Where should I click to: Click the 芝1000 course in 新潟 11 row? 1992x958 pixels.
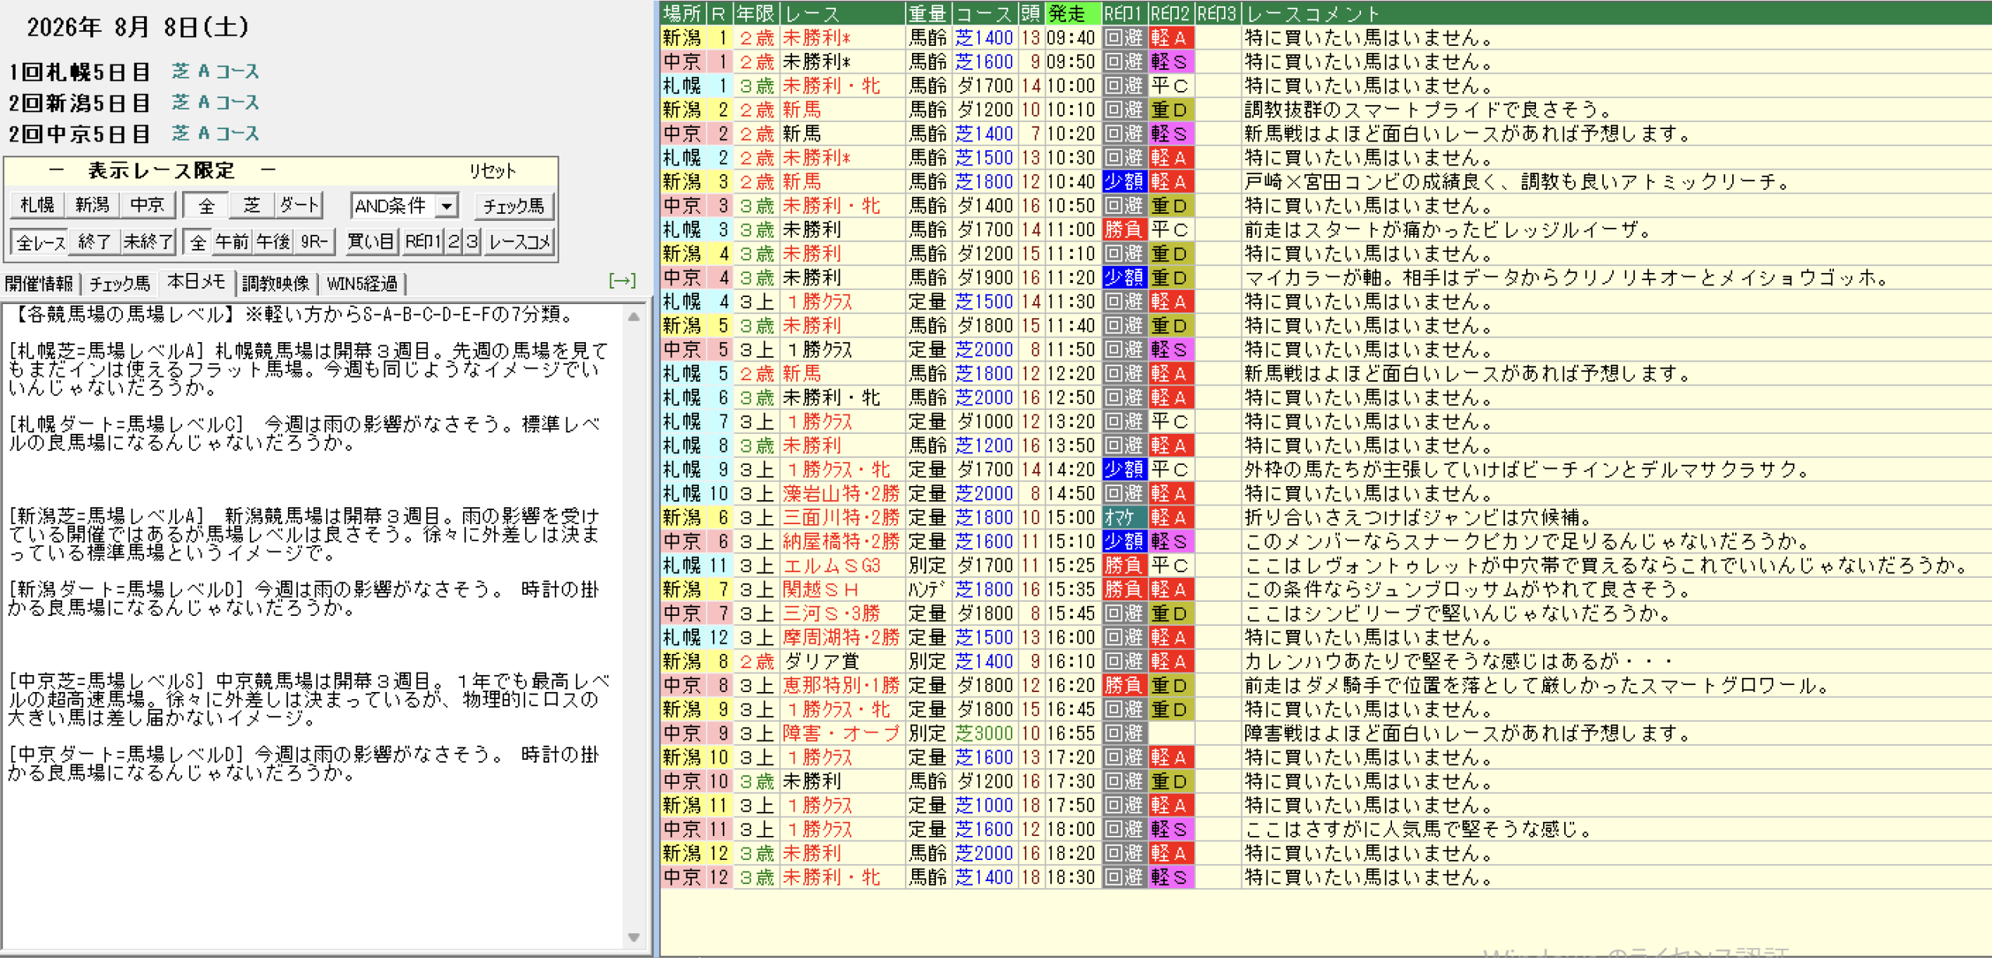(984, 806)
